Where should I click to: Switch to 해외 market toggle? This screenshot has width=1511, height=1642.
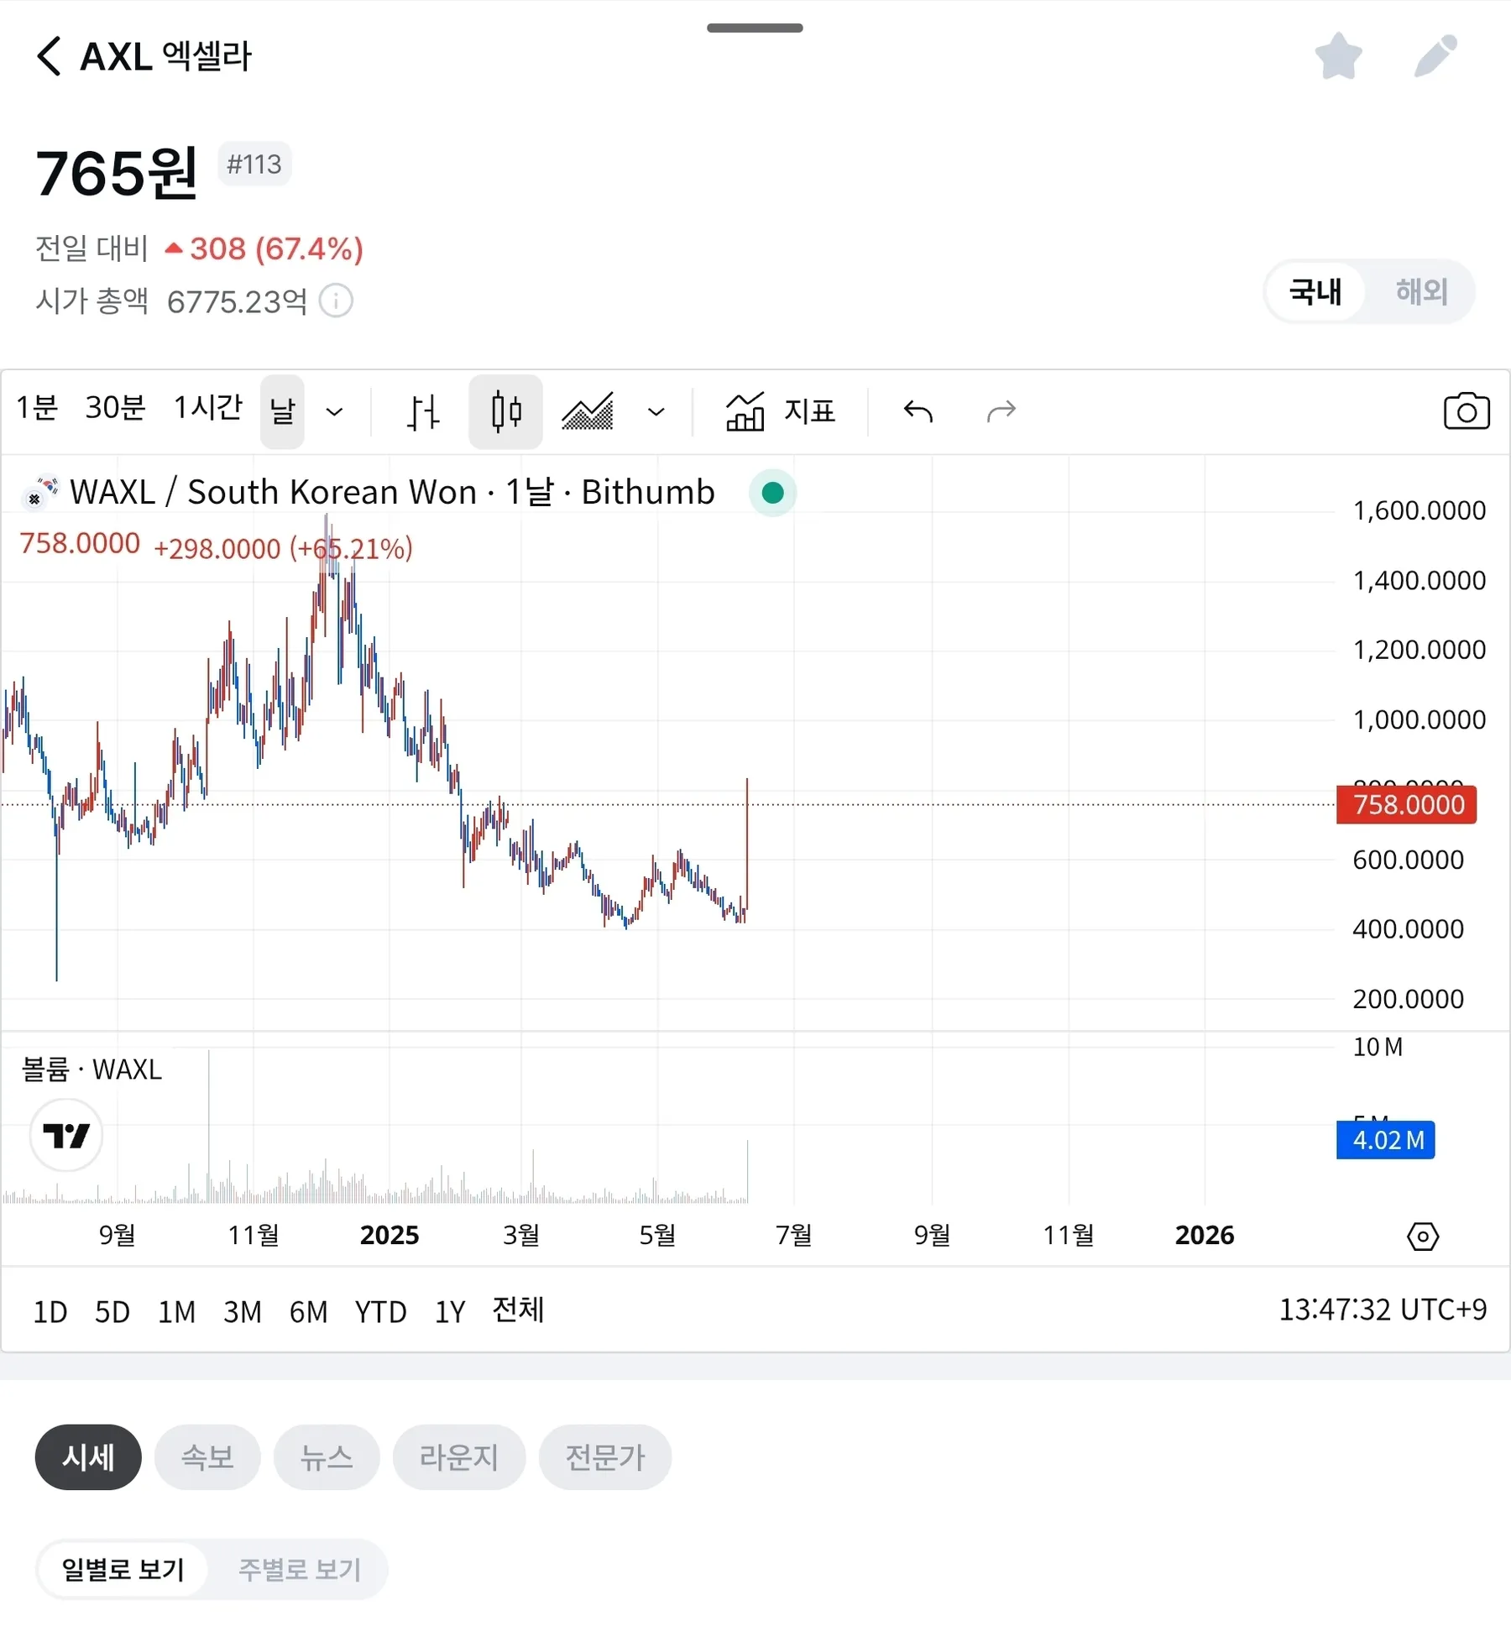click(1421, 291)
